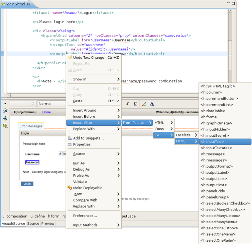This screenshot has height=244, width=252.
Task: Click the Home link in visual preview
Action: pyautogui.click(x=46, y=112)
